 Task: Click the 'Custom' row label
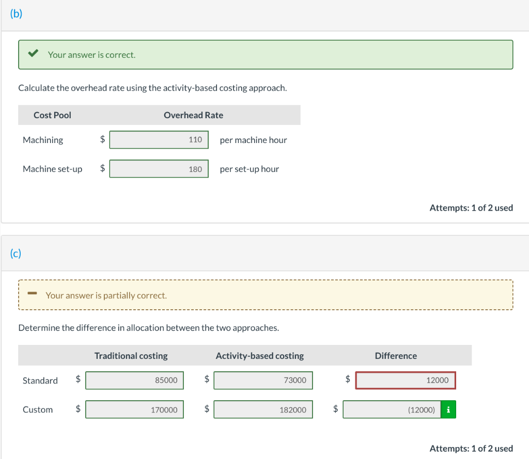pyautogui.click(x=37, y=409)
